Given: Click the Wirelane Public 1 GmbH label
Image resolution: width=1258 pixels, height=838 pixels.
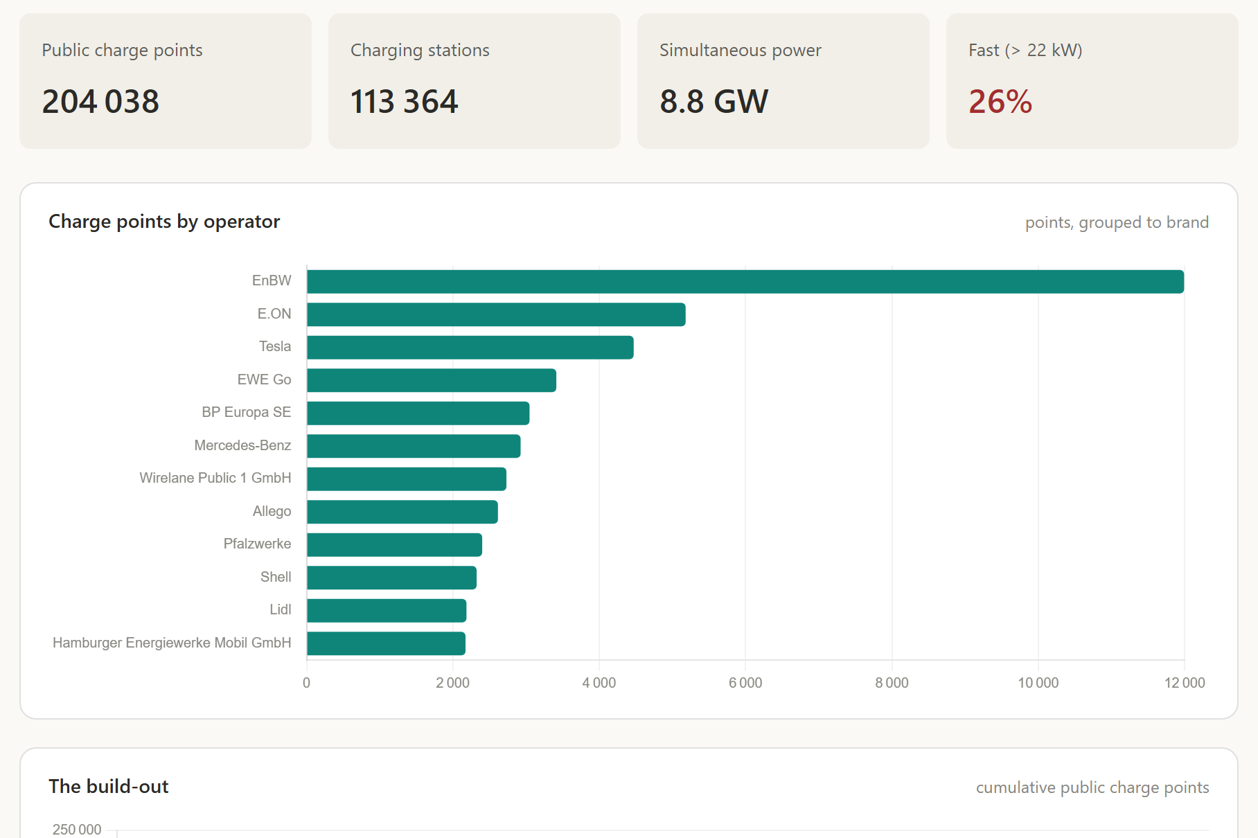Looking at the screenshot, I should pyautogui.click(x=215, y=478).
